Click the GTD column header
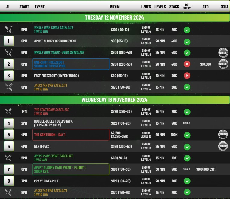The image size is (230, 199). click(x=205, y=7)
